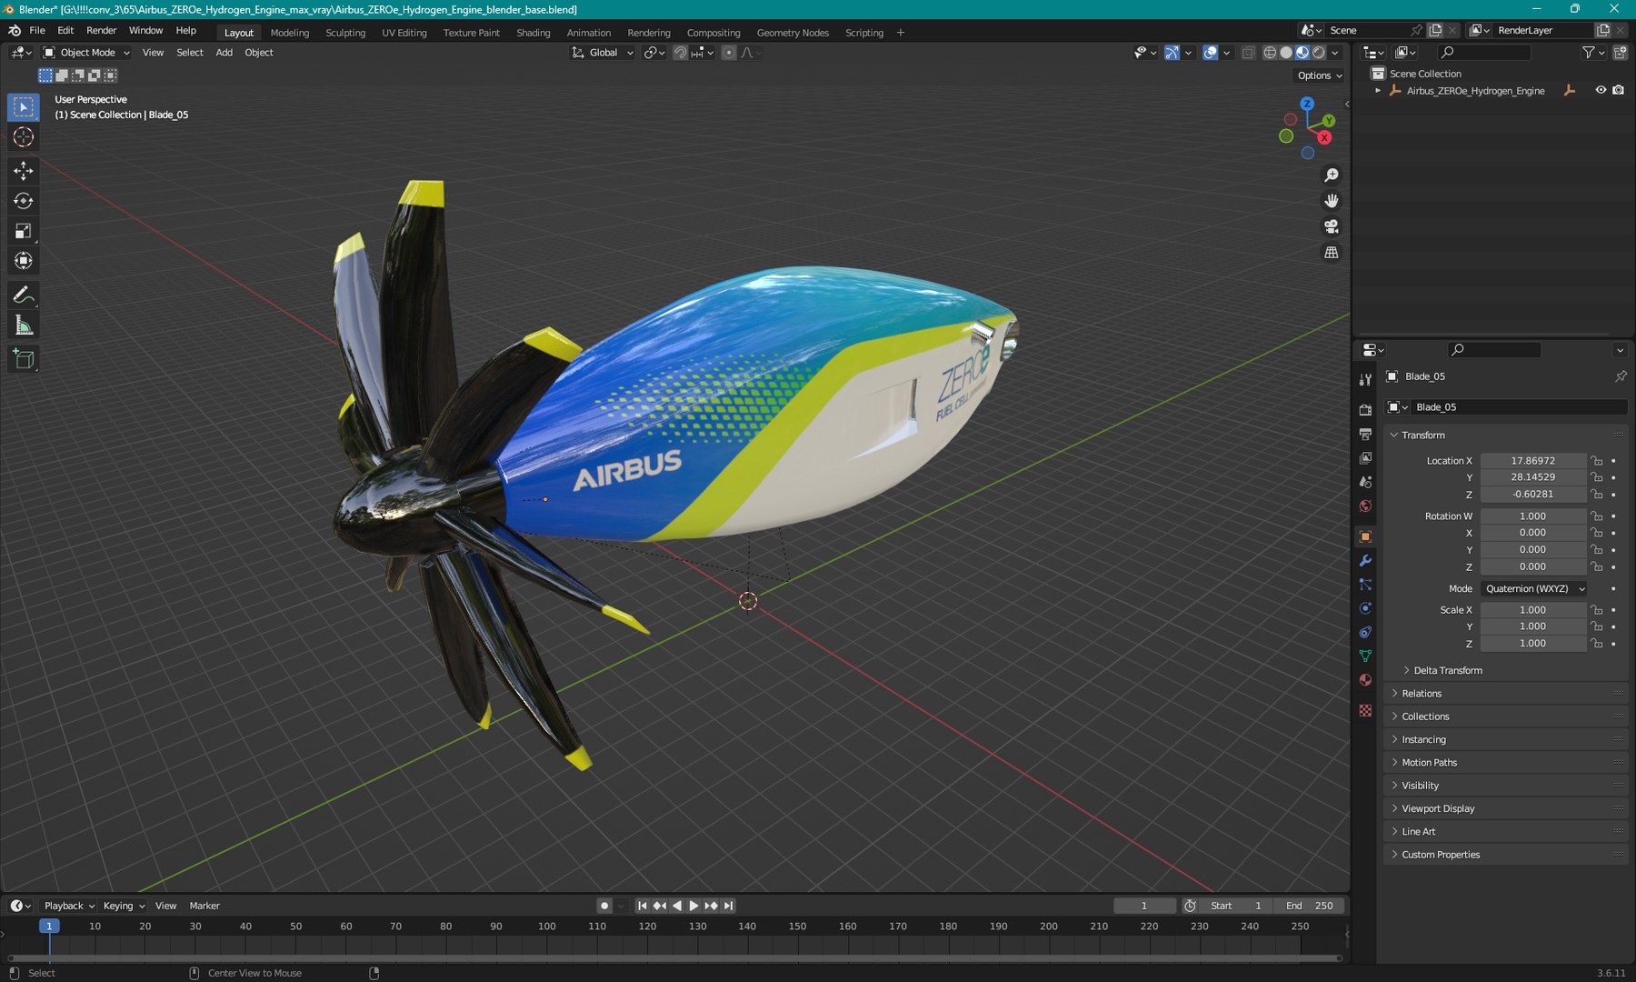
Task: Expand the Visibility panel
Action: point(1505,786)
